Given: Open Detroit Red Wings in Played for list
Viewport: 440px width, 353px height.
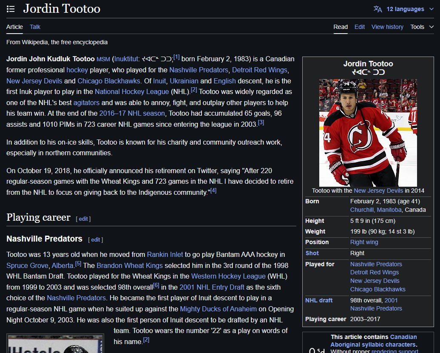Looking at the screenshot, I should tap(375, 272).
